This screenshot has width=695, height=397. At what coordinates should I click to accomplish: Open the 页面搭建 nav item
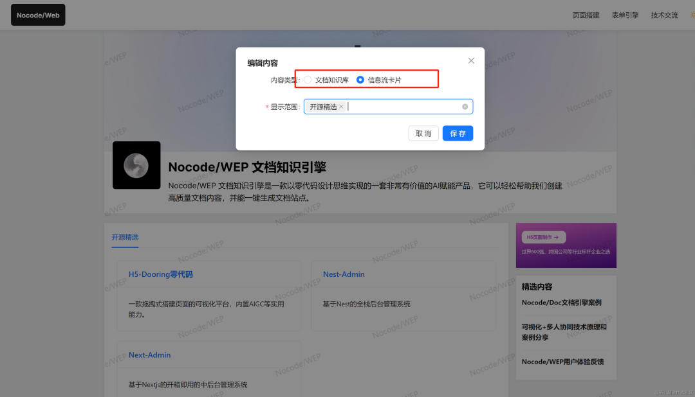coord(586,15)
